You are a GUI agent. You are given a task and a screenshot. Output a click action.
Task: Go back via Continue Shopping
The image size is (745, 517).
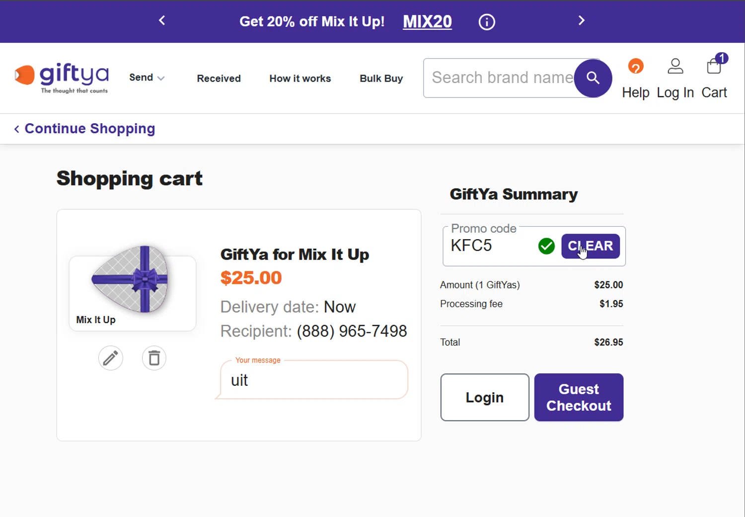click(84, 129)
